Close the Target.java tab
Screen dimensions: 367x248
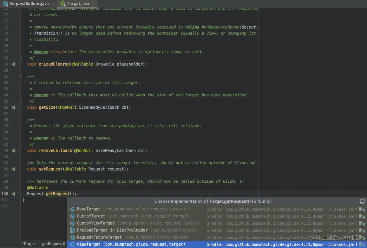94,4
